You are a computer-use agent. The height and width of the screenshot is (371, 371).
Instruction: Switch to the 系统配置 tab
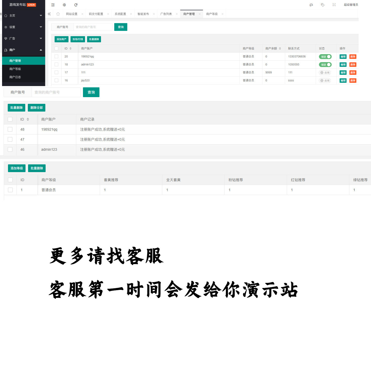tap(120, 14)
